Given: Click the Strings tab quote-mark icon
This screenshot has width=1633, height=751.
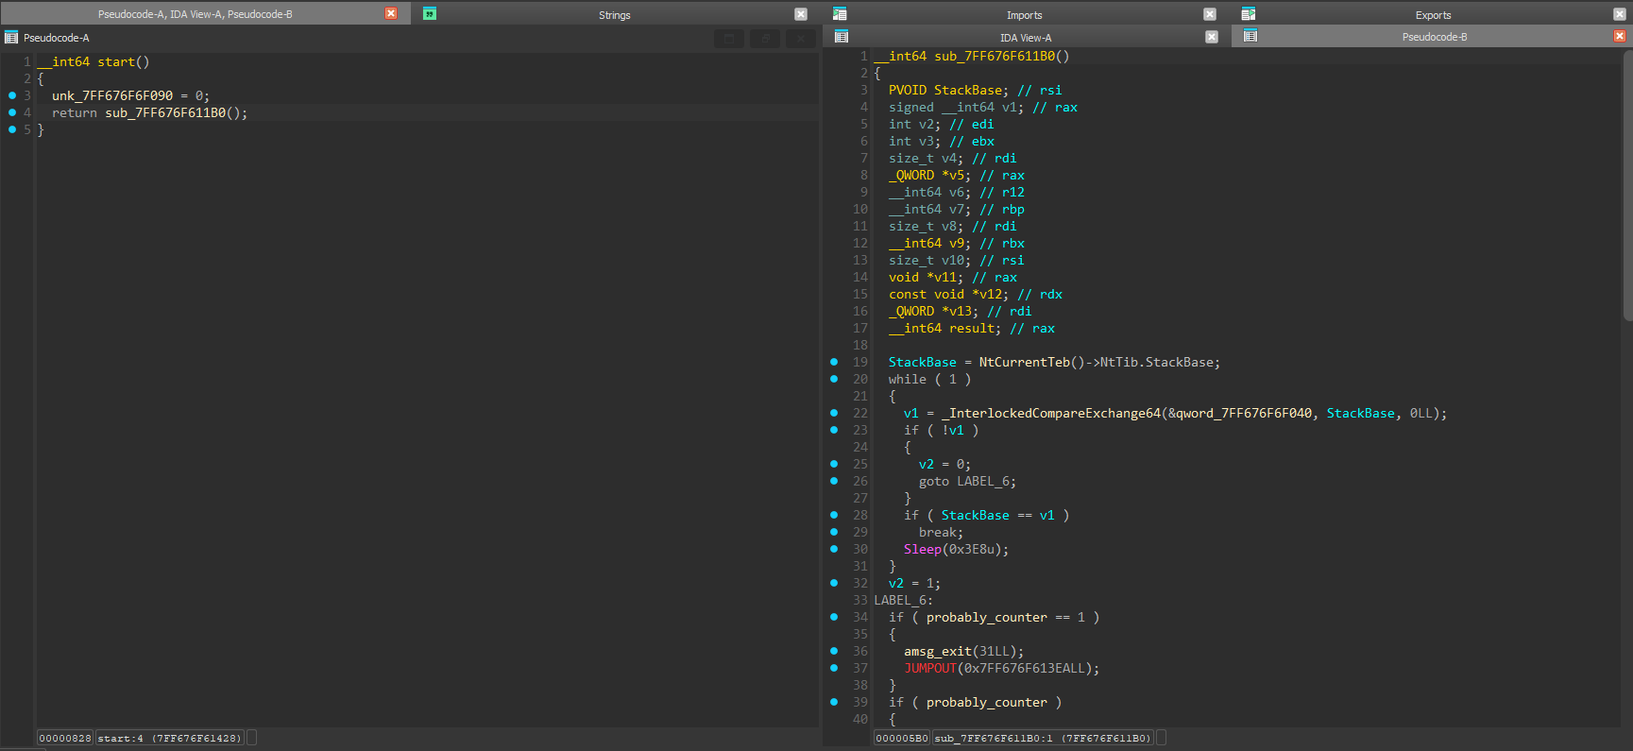Looking at the screenshot, I should [430, 14].
